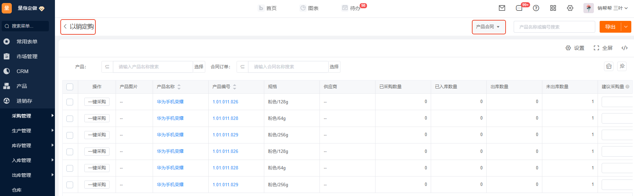Click the 请输入产品名称搜索 input
This screenshot has height=196, width=634.
(153, 67)
